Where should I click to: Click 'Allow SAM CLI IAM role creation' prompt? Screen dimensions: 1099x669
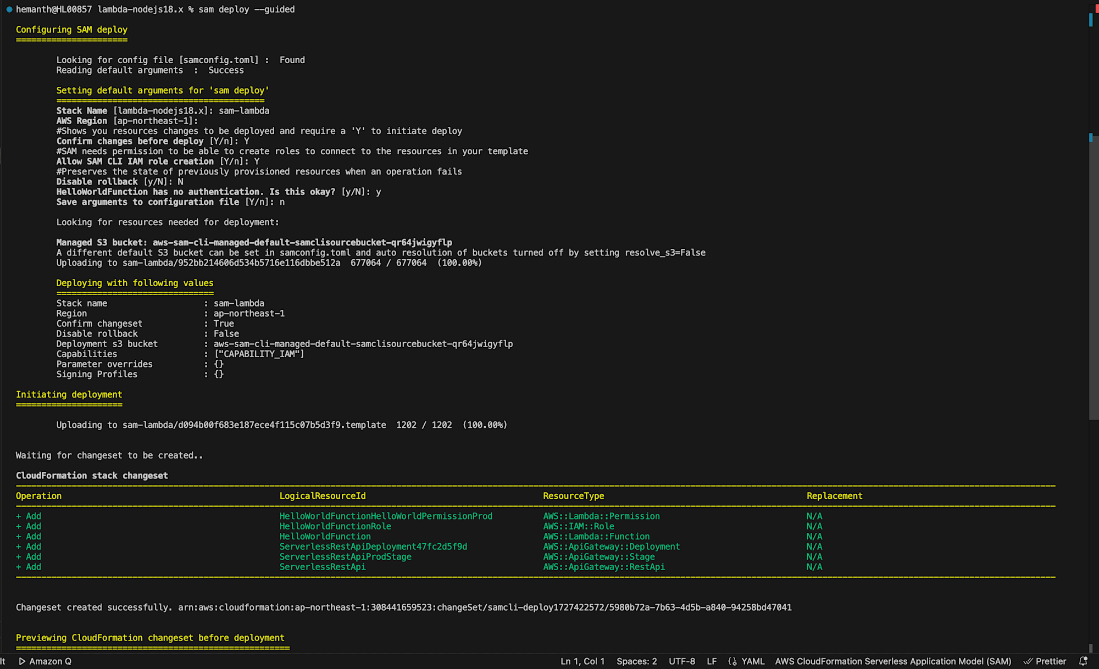(x=158, y=161)
